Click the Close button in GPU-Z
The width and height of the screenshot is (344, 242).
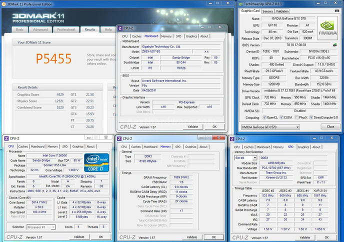(x=330, y=127)
